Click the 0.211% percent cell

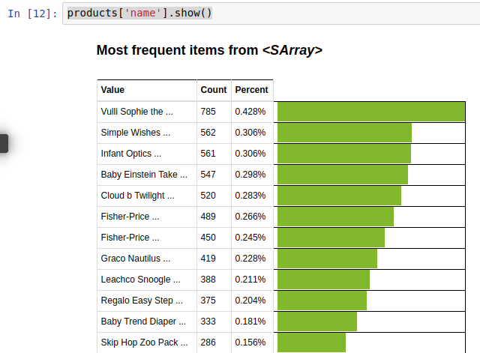[250, 280]
